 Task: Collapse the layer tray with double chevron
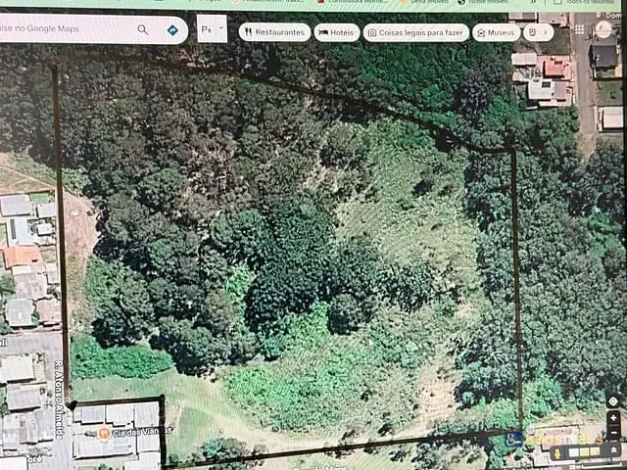[x=613, y=451]
